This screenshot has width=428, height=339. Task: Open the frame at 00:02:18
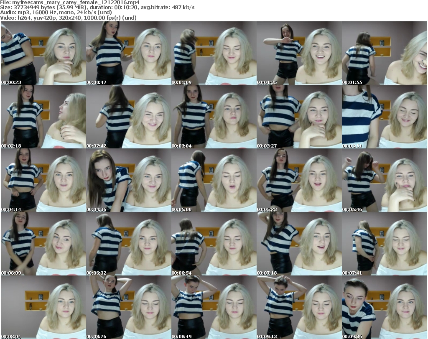click(43, 117)
